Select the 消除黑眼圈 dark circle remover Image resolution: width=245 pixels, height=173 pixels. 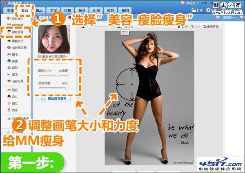[17, 48]
